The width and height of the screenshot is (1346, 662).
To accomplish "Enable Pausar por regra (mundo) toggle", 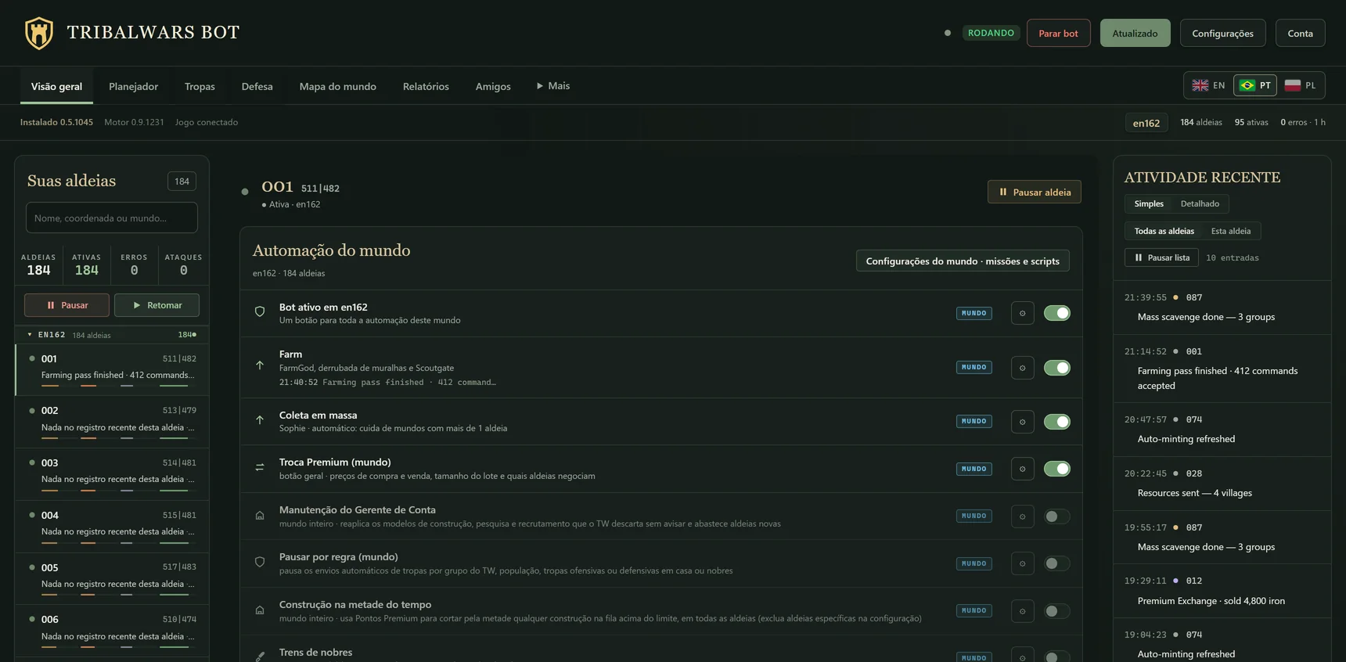I will pos(1056,563).
